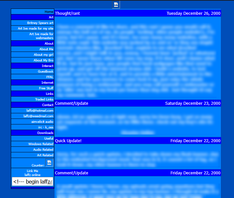The image size is (234, 198).
Task: Click the broken counter image in sidebar
Action: click(x=49, y=163)
